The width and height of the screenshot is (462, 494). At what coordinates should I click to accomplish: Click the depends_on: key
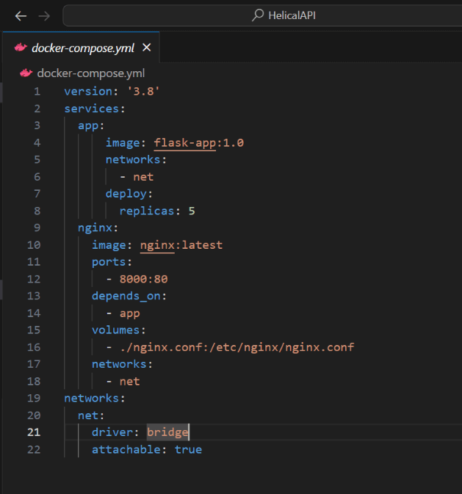tap(129, 296)
